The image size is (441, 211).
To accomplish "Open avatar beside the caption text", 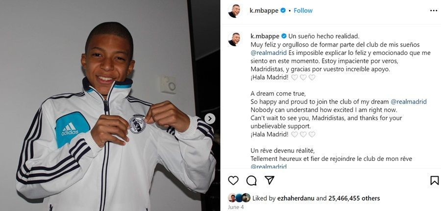I will (234, 39).
